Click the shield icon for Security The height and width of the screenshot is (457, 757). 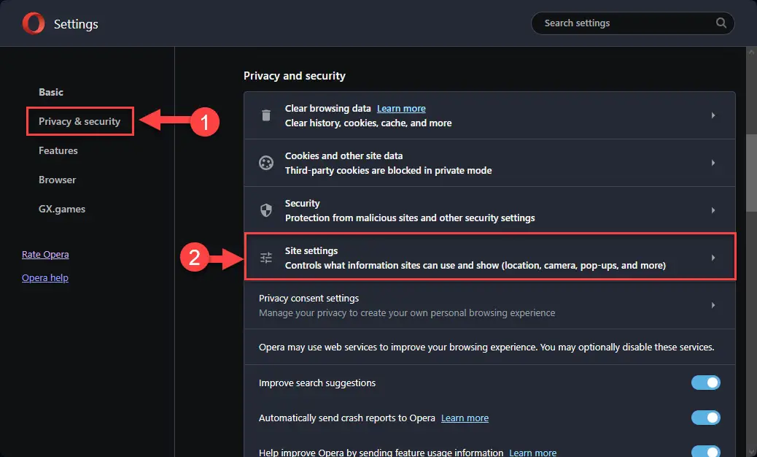(x=266, y=210)
